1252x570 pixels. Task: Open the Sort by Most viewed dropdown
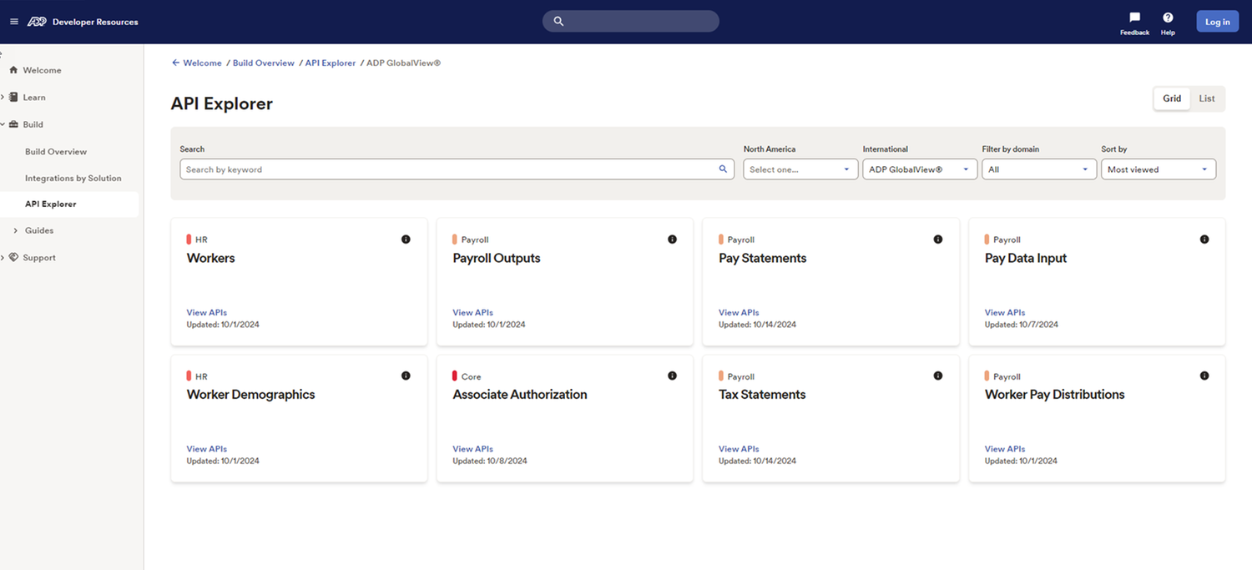pyautogui.click(x=1159, y=169)
